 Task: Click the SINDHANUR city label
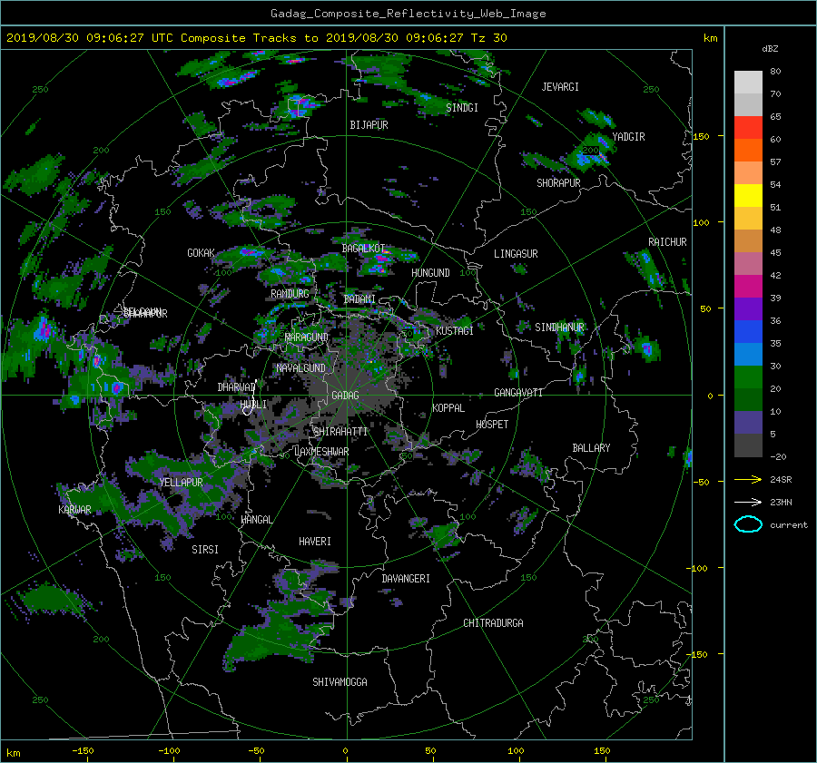(559, 328)
